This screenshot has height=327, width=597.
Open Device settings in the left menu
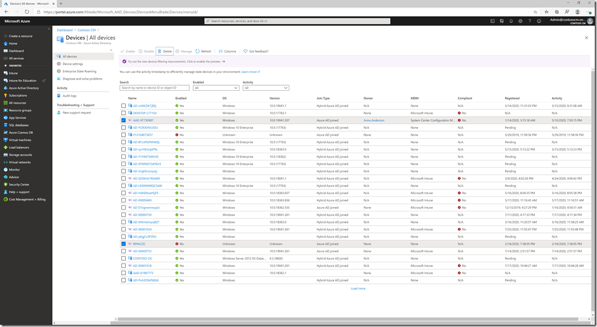pyautogui.click(x=72, y=64)
